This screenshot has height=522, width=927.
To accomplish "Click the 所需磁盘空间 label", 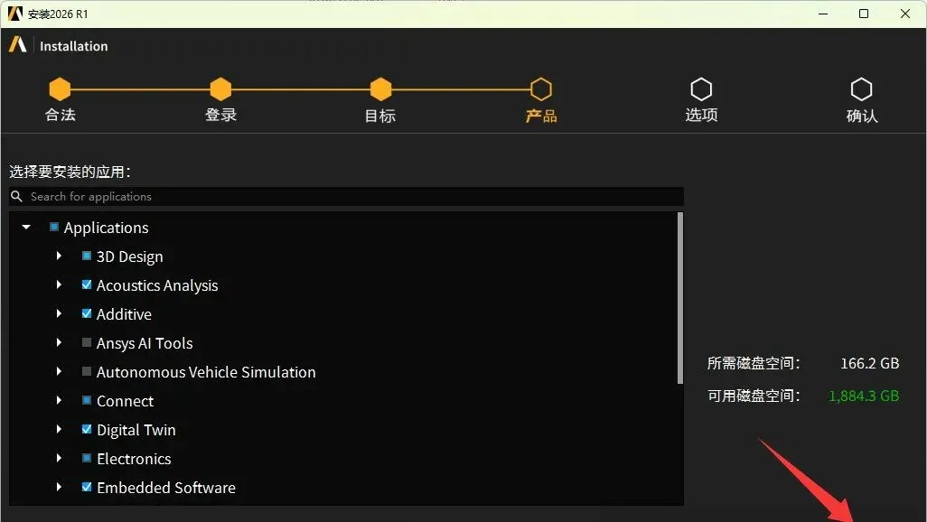I will click(754, 363).
